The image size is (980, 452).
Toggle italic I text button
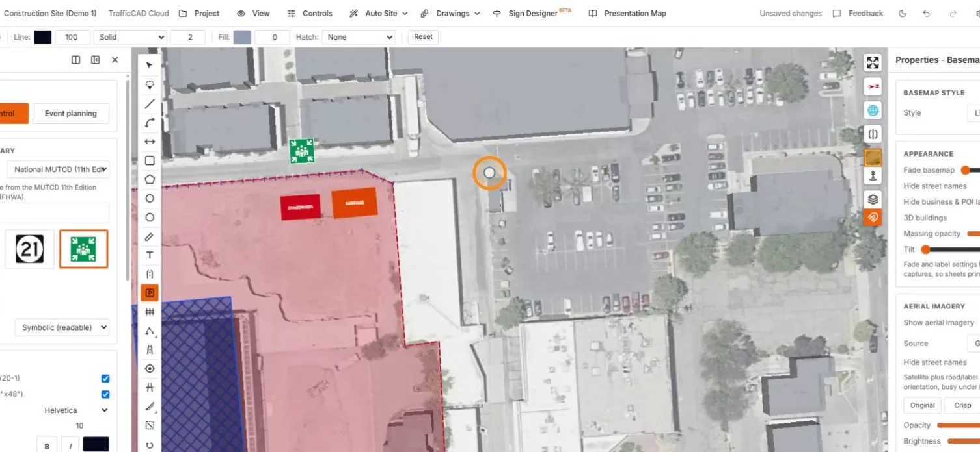coord(70,446)
